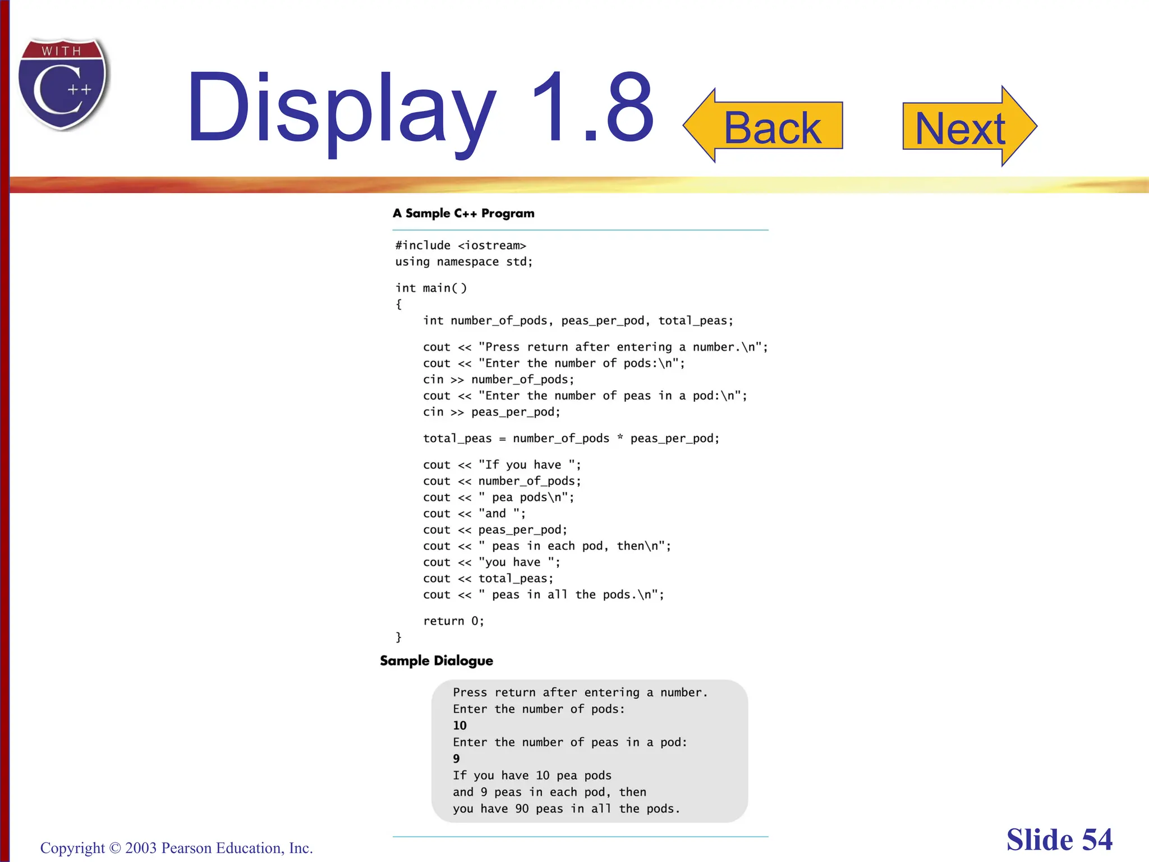The height and width of the screenshot is (862, 1149).
Task: Click the Slide 54 number label
Action: click(x=1059, y=840)
